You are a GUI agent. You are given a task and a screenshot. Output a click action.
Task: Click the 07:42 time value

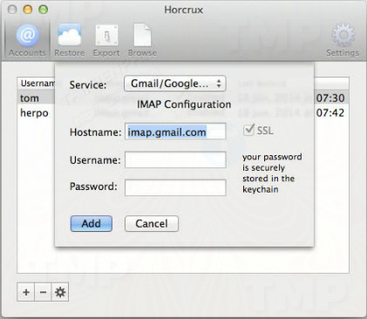(x=330, y=112)
